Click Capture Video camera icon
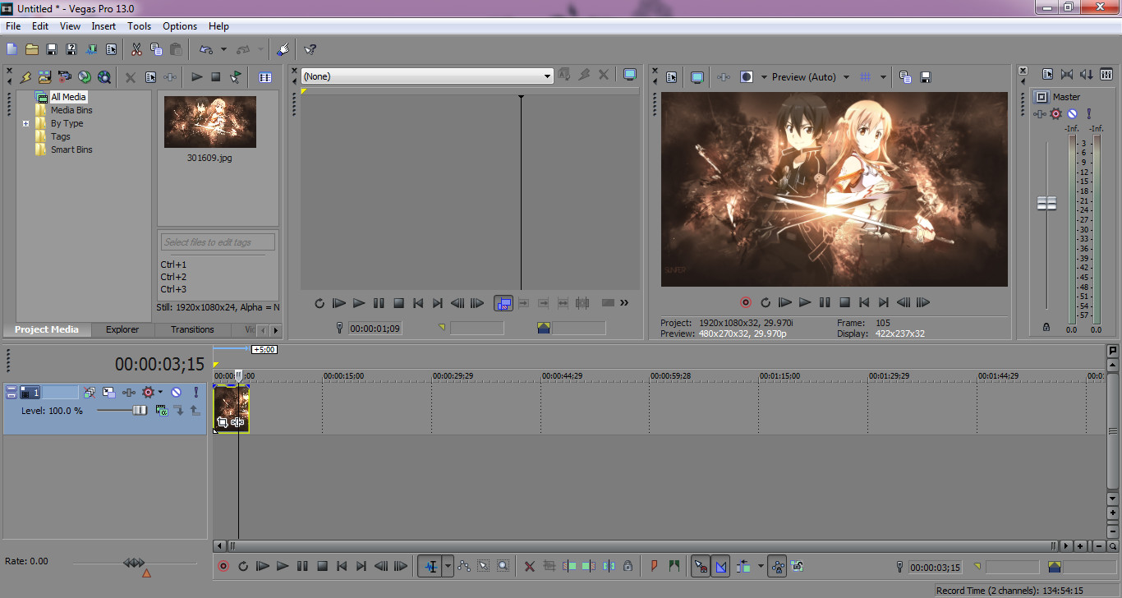The width and height of the screenshot is (1122, 598). [64, 77]
